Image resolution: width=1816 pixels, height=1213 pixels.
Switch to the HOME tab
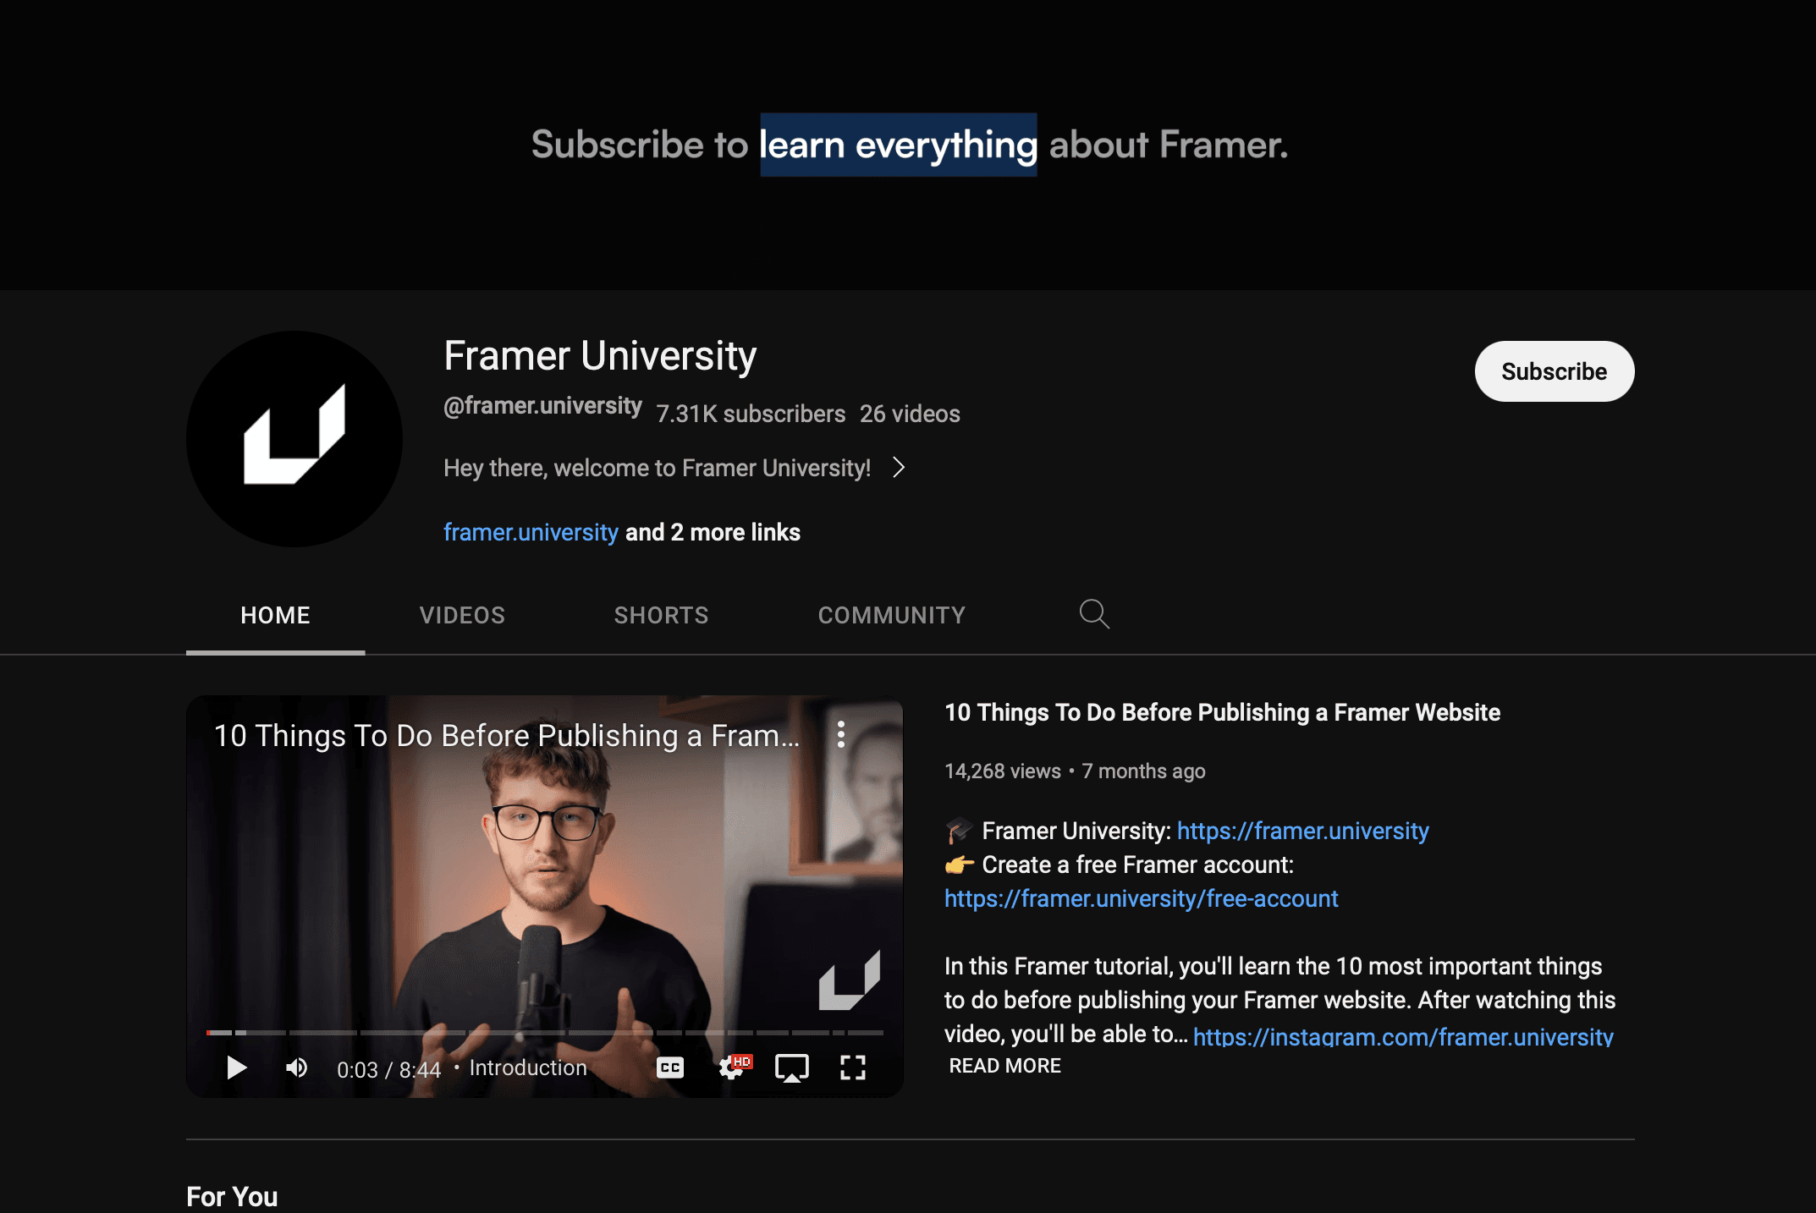275,615
